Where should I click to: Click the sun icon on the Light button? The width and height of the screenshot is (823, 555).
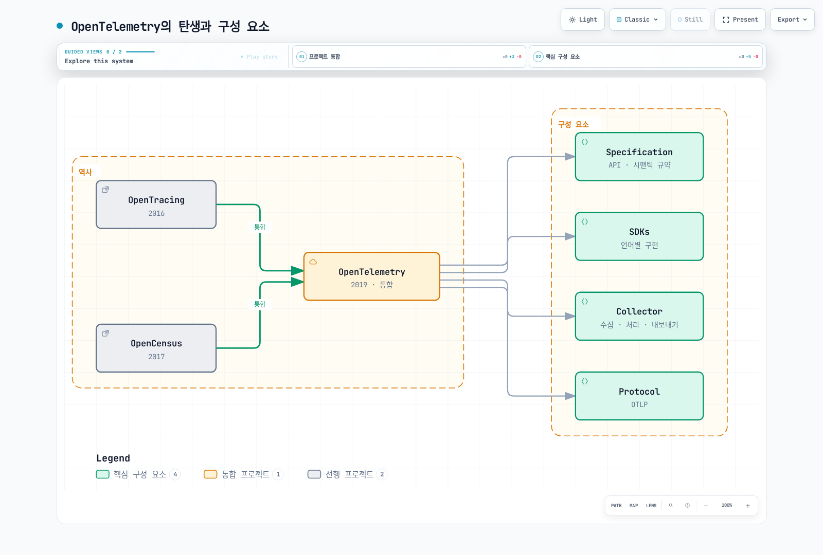point(572,20)
